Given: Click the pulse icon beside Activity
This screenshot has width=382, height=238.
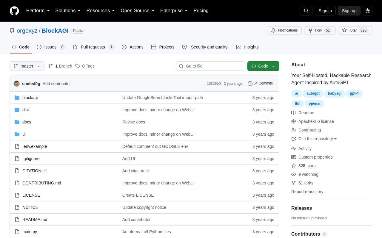Looking at the screenshot, I should tap(294, 148).
